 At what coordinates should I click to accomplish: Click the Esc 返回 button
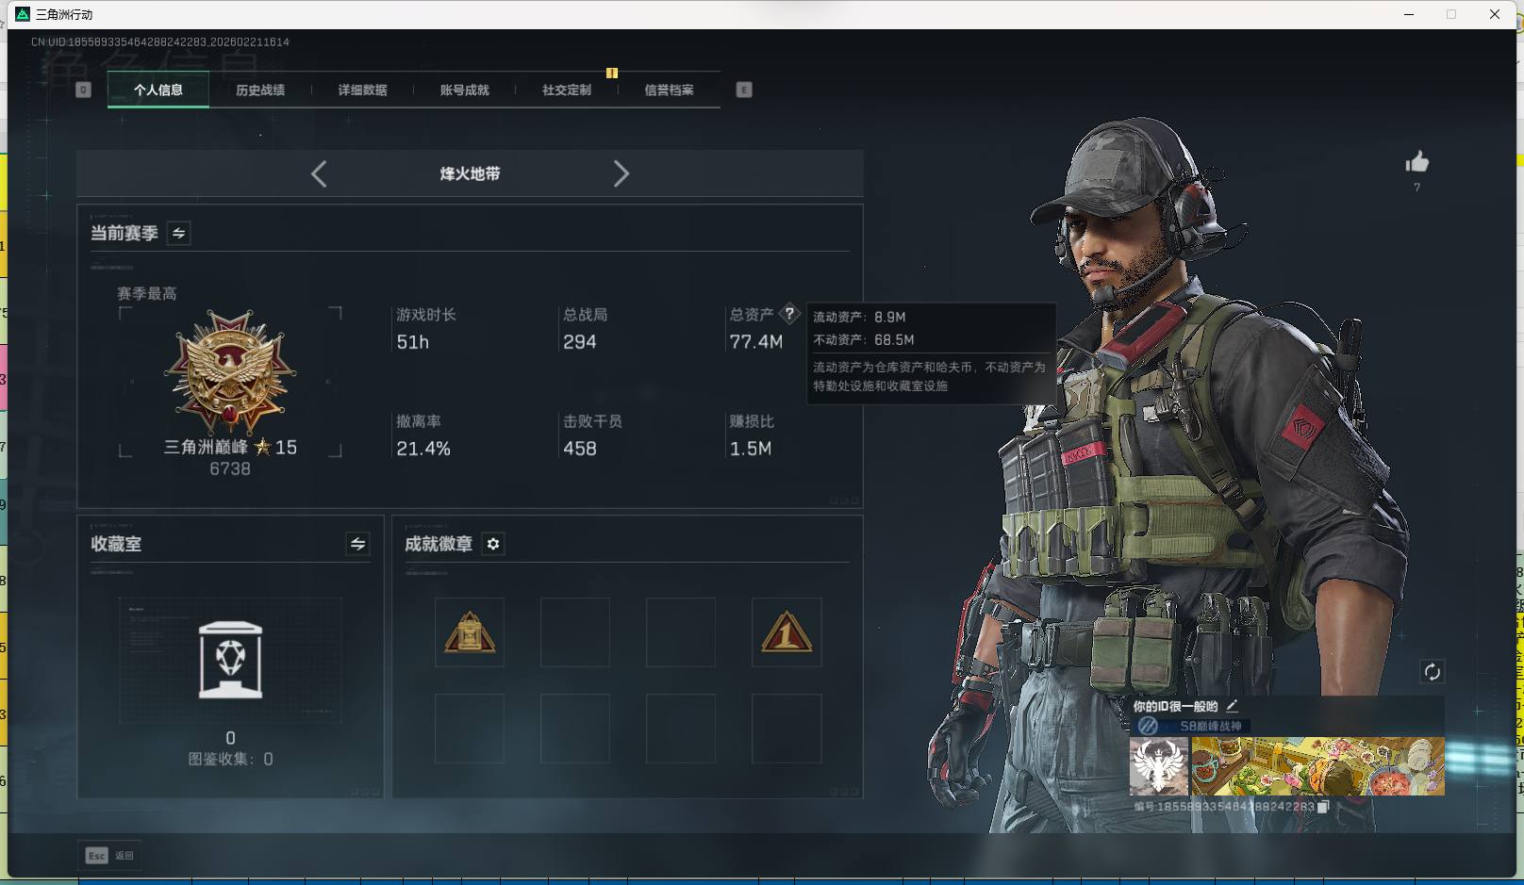point(109,855)
